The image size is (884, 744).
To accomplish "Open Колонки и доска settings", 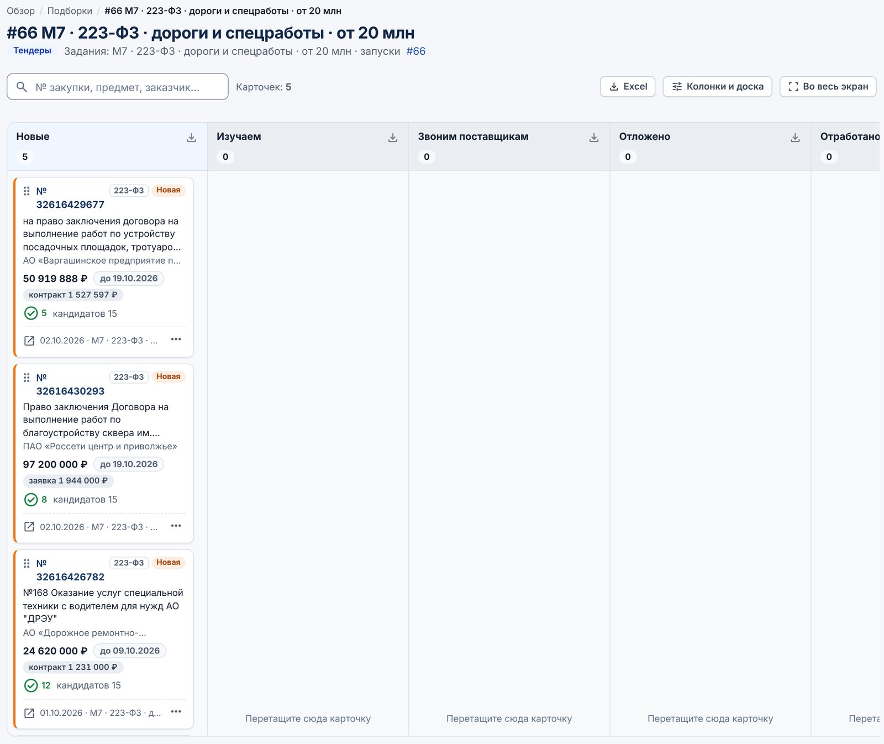I will (x=717, y=86).
